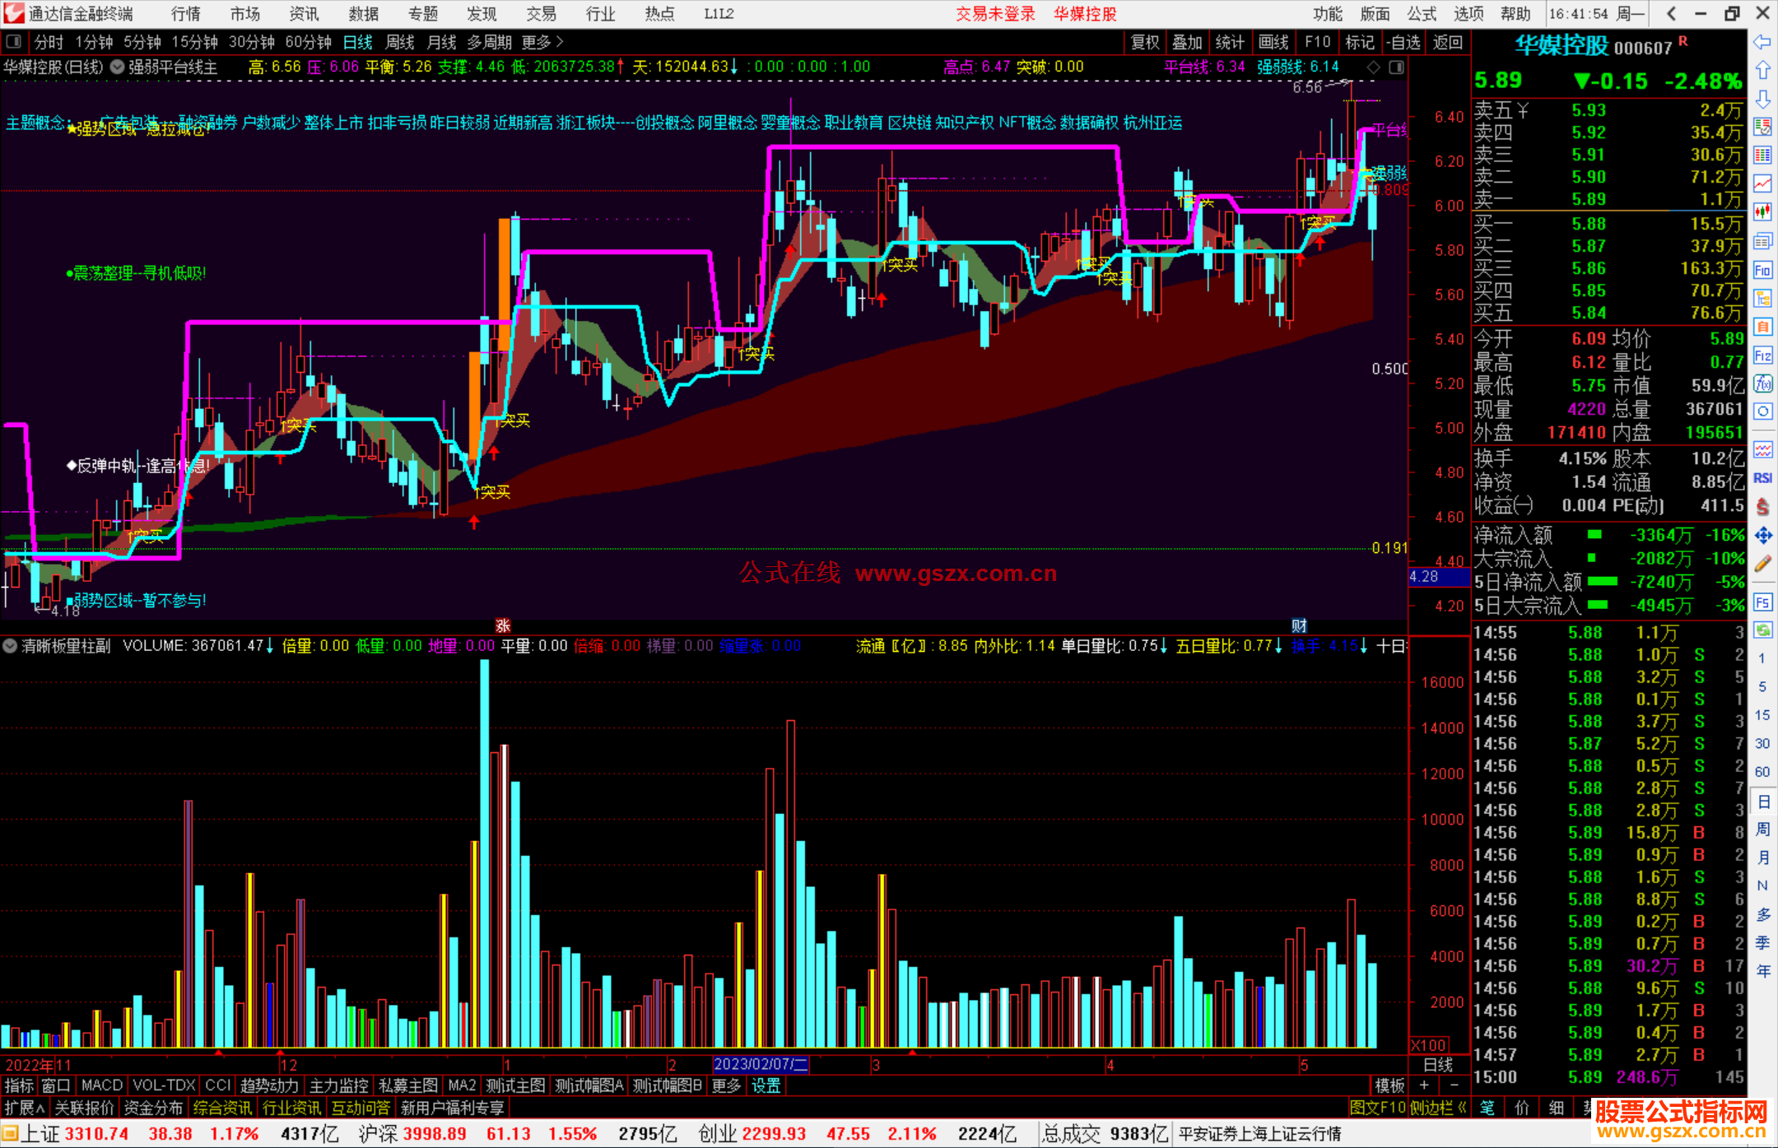Screen dimensions: 1778x1148
Task: Toggle the 强弱平台线主 indicator circle button
Action: point(118,67)
